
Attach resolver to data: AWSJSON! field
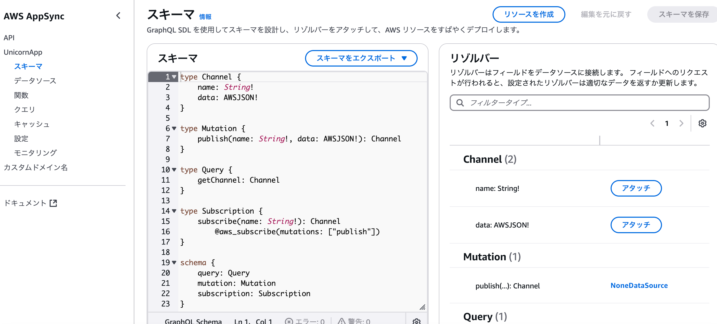(636, 225)
